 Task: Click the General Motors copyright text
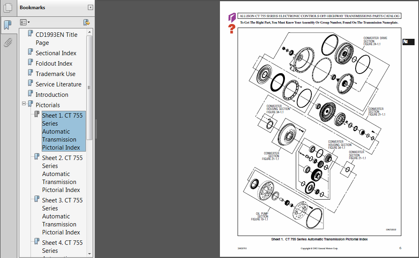tap(319, 248)
